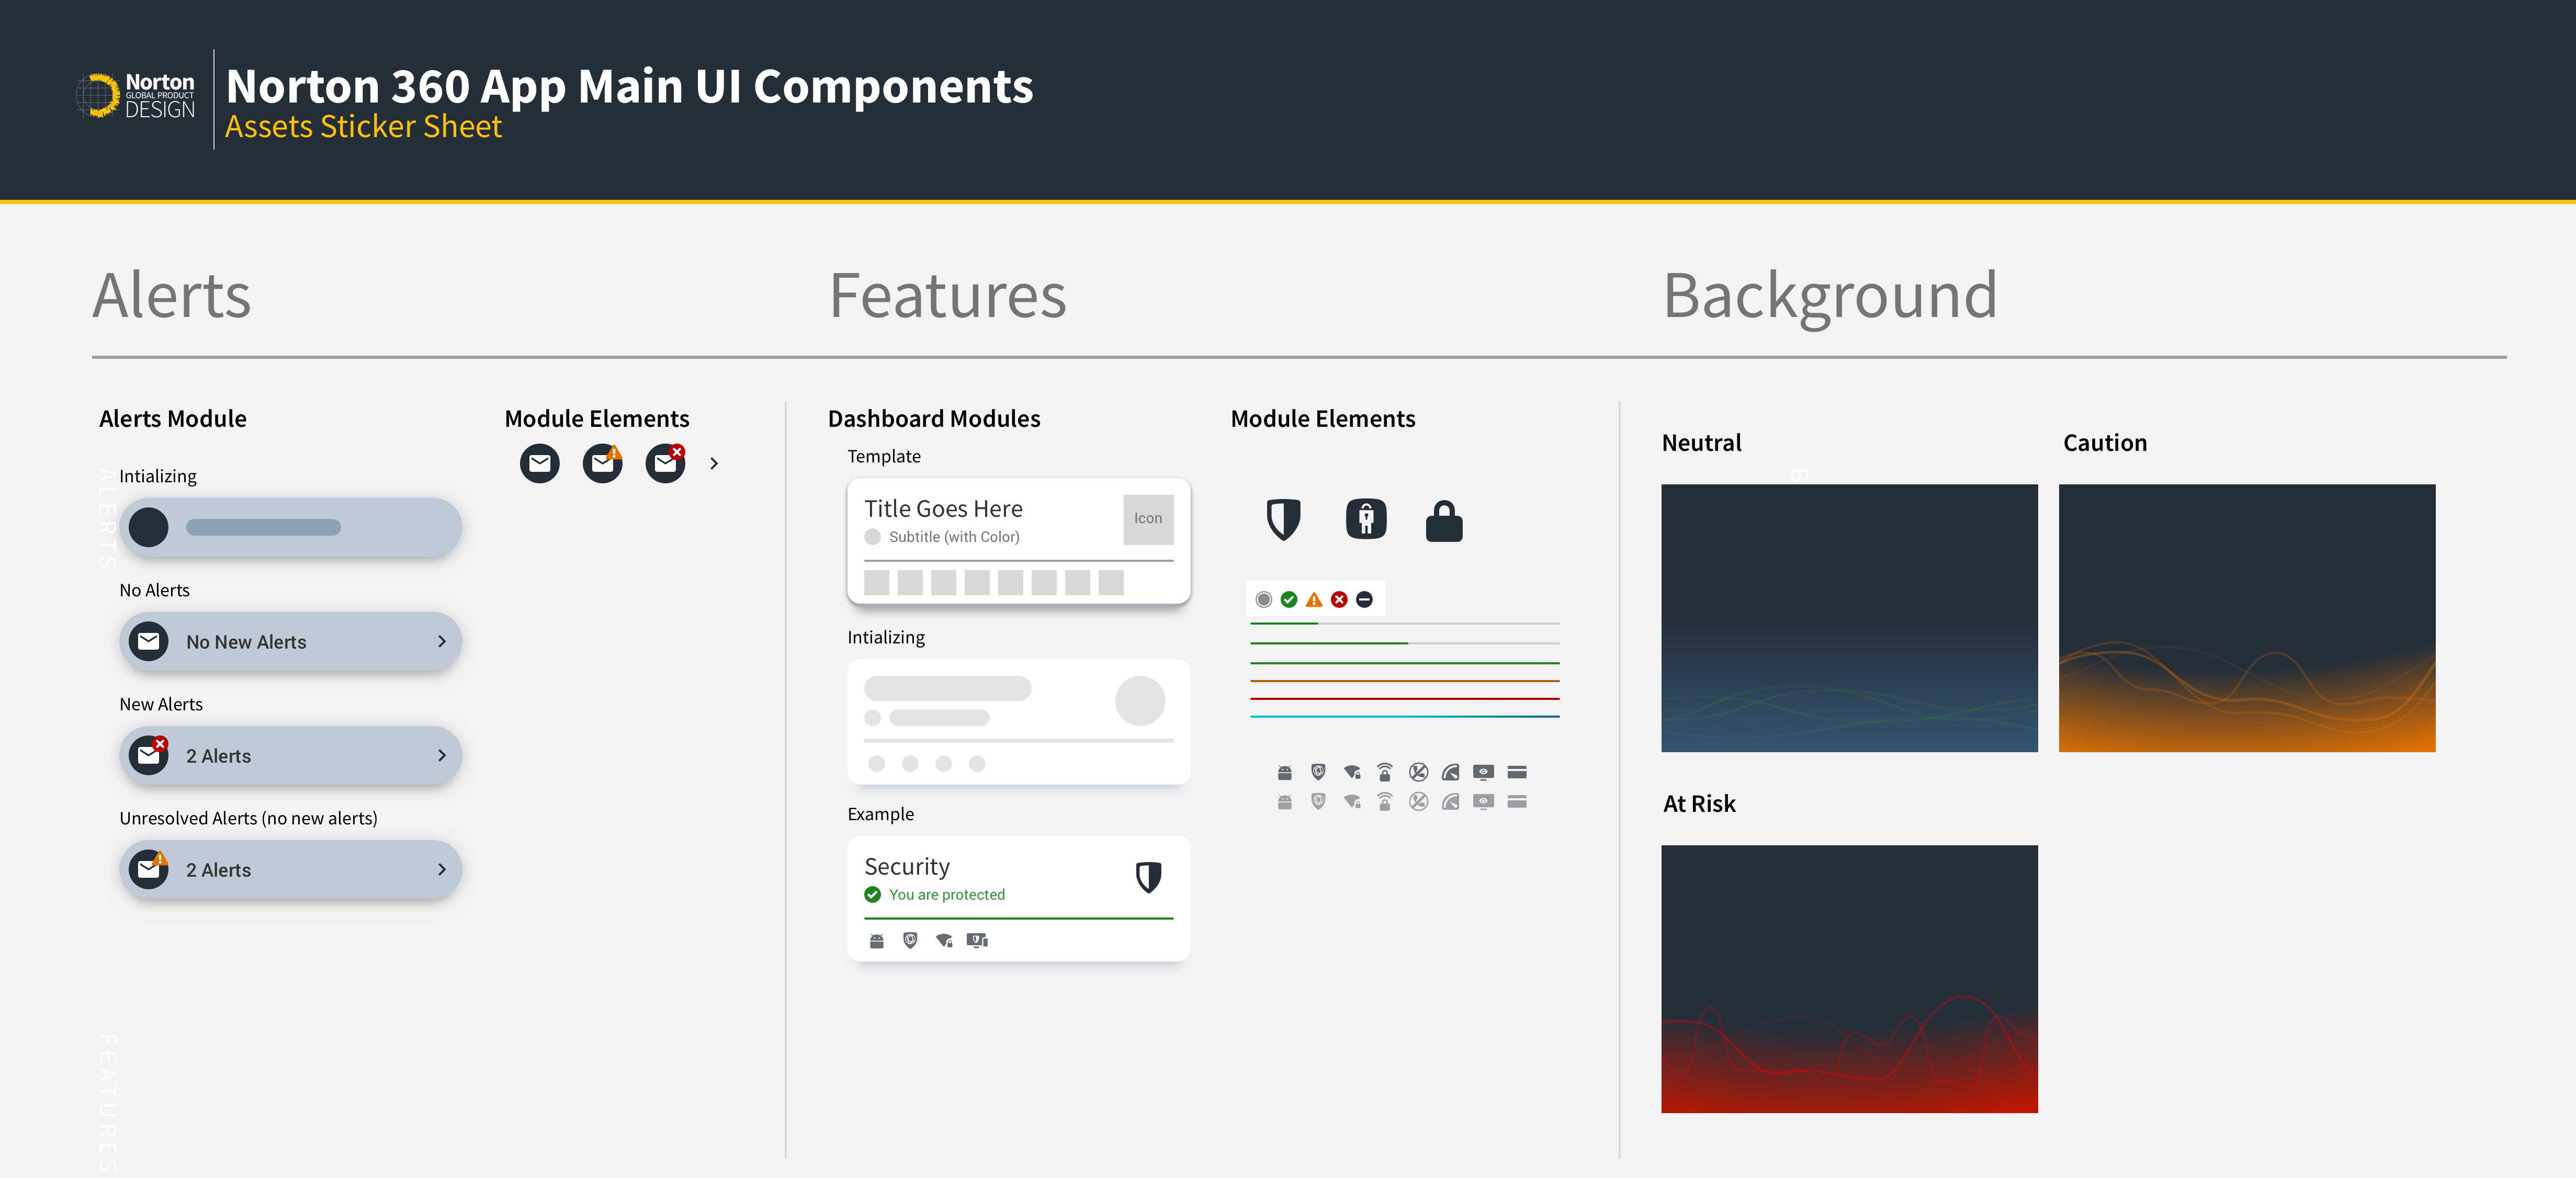Viewport: 2576px width, 1178px height.
Task: Click the person-with-keyhole identity icon
Action: [x=1365, y=519]
